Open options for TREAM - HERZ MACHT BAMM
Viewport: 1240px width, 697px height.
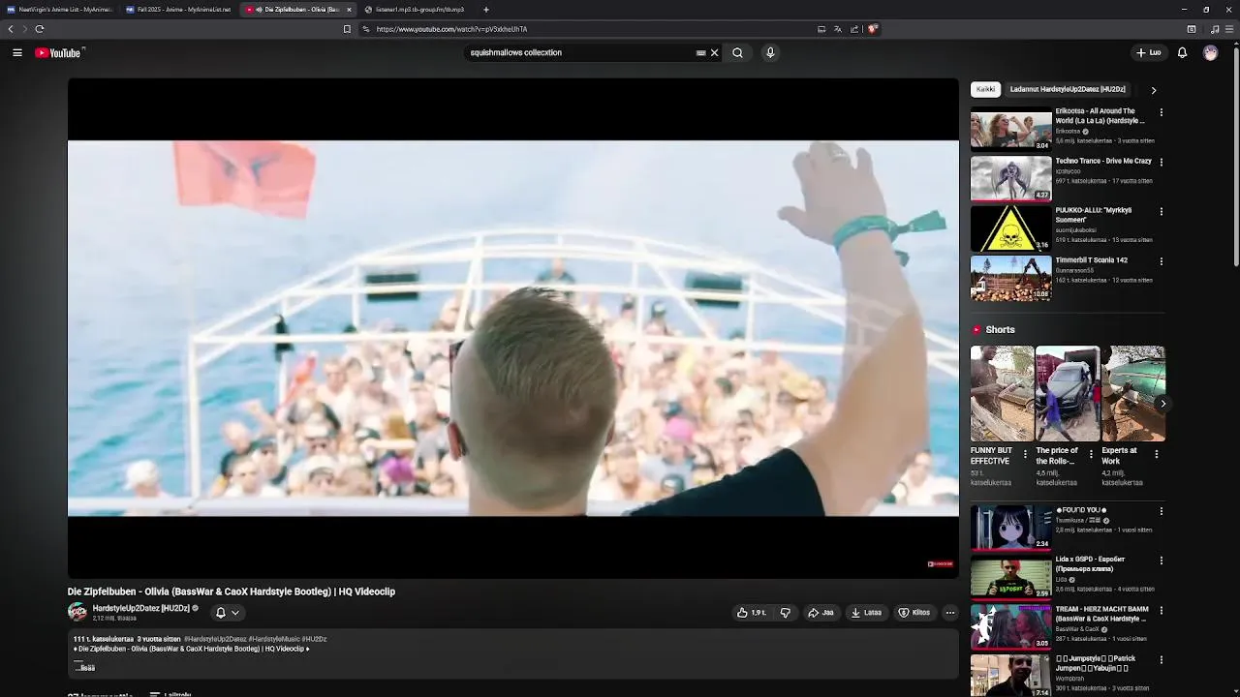1161,611
